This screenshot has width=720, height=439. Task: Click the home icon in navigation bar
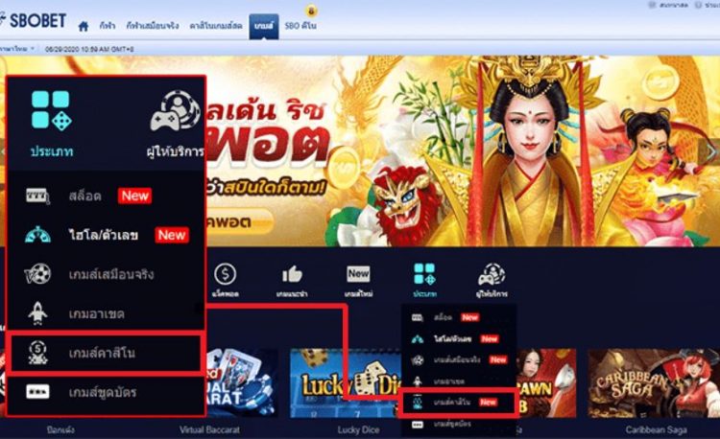click(x=84, y=26)
